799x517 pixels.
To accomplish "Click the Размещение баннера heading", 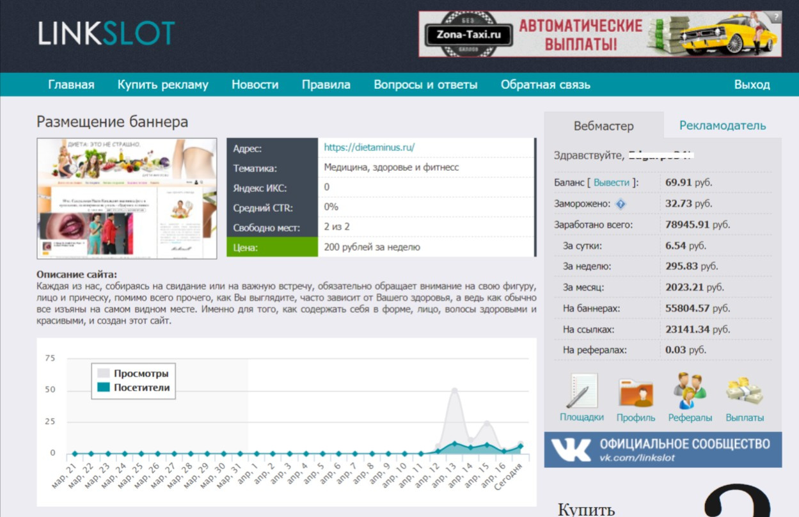I will [113, 122].
